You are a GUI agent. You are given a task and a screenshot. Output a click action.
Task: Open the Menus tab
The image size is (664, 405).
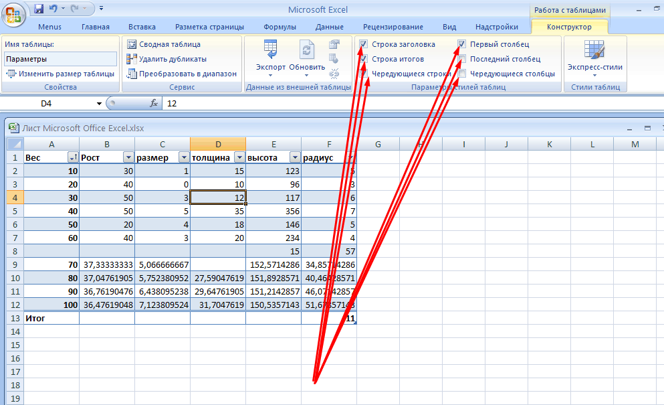click(49, 27)
